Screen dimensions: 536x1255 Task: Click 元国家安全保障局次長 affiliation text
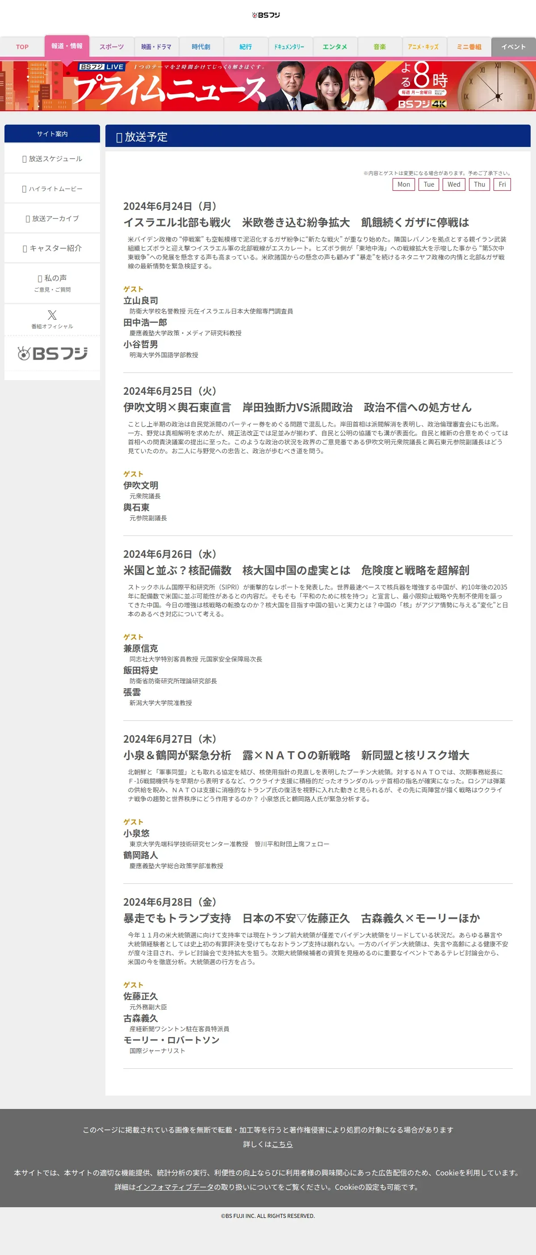click(231, 659)
